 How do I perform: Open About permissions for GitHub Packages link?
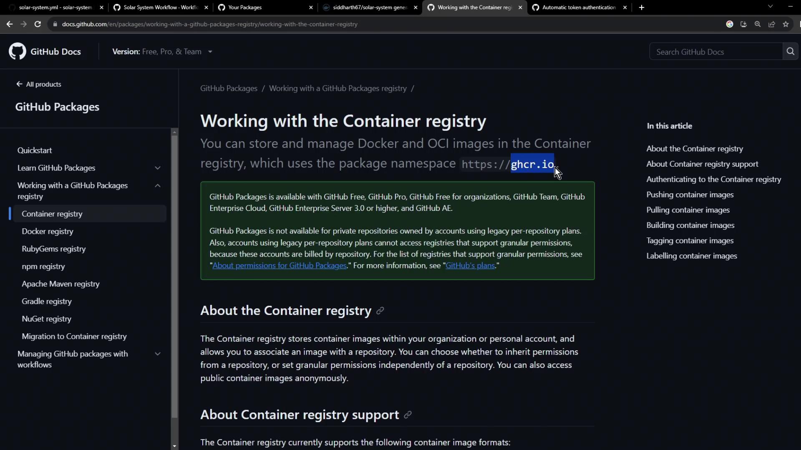click(x=279, y=266)
